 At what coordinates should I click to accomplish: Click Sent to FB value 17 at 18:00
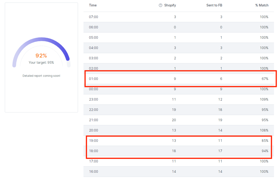220,151
